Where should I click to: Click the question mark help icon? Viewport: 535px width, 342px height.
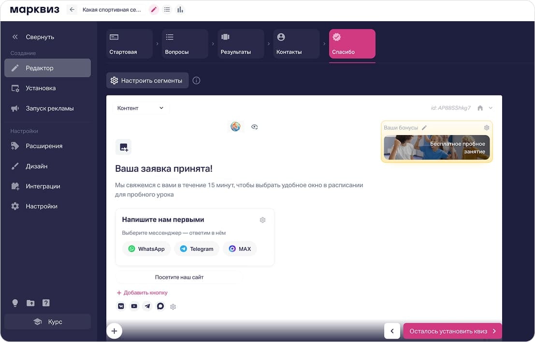point(46,303)
